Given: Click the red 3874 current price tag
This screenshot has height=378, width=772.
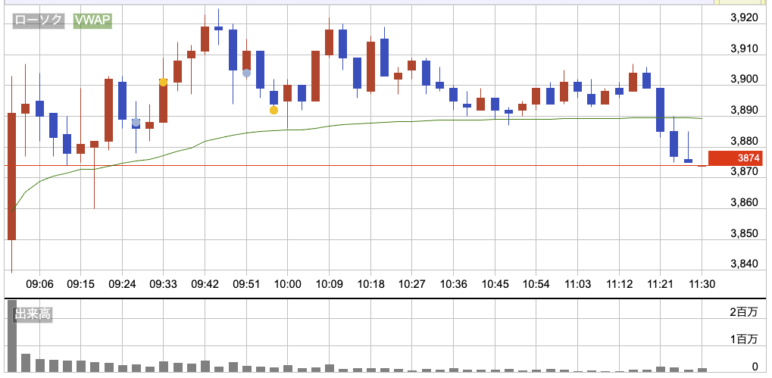Looking at the screenshot, I should click(737, 158).
